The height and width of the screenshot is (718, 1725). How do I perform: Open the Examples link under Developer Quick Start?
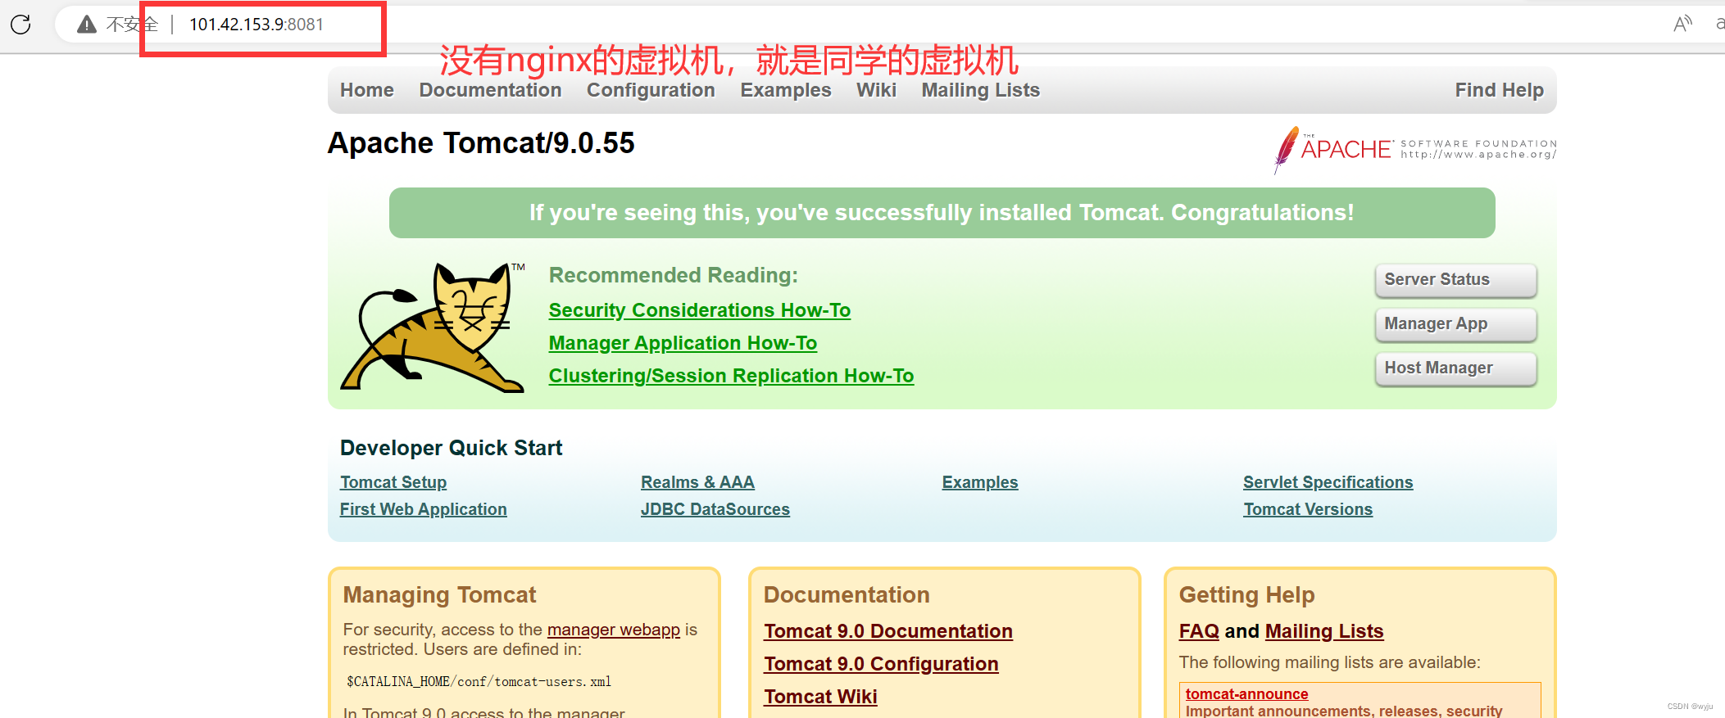point(980,482)
